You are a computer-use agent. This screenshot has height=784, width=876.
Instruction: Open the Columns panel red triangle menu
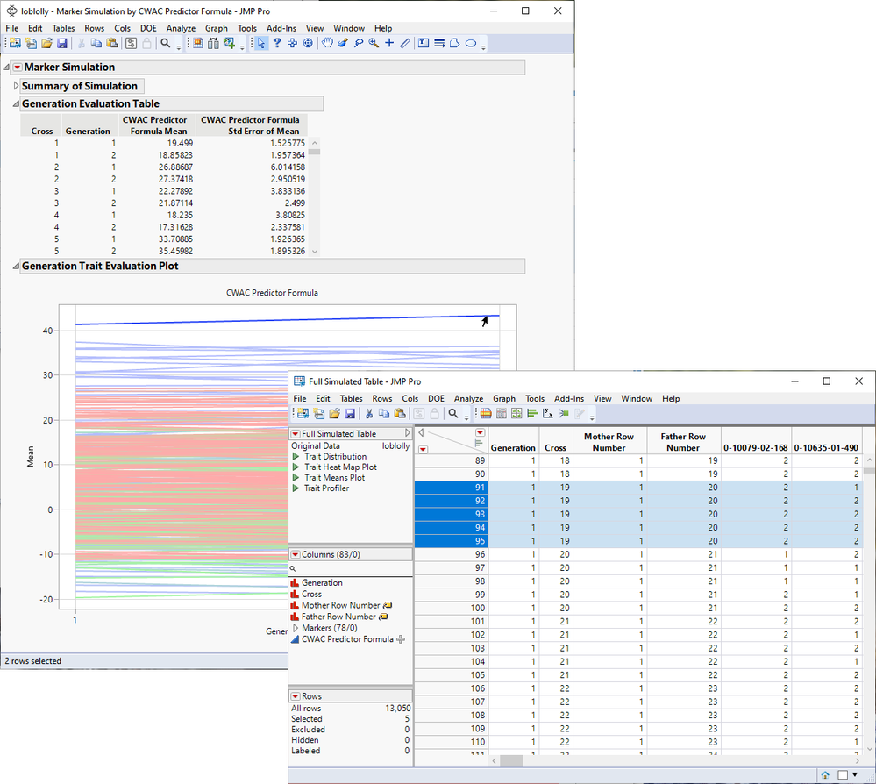(x=296, y=554)
